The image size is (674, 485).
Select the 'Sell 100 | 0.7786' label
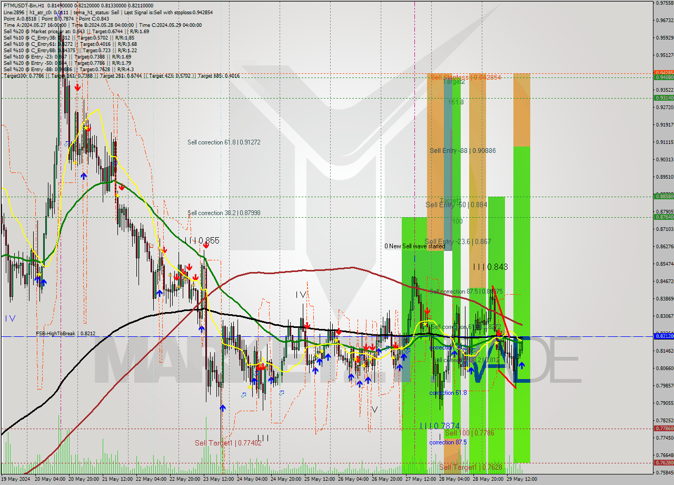pyautogui.click(x=469, y=433)
